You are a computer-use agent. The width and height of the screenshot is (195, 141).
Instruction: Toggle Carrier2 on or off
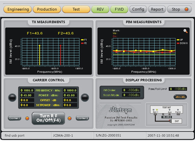[x=82, y=118]
